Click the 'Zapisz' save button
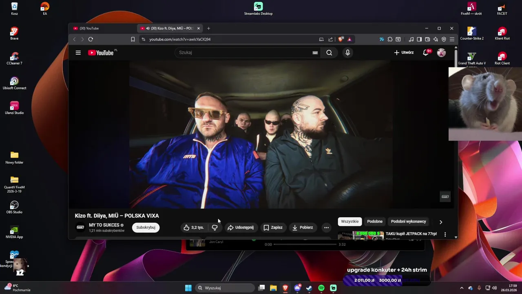Image resolution: width=522 pixels, height=294 pixels. click(x=273, y=227)
